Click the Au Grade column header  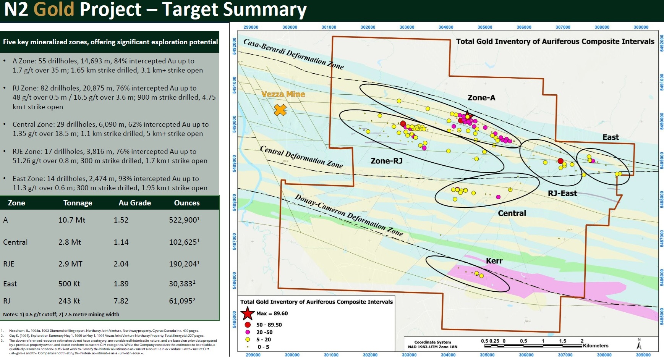tap(134, 203)
